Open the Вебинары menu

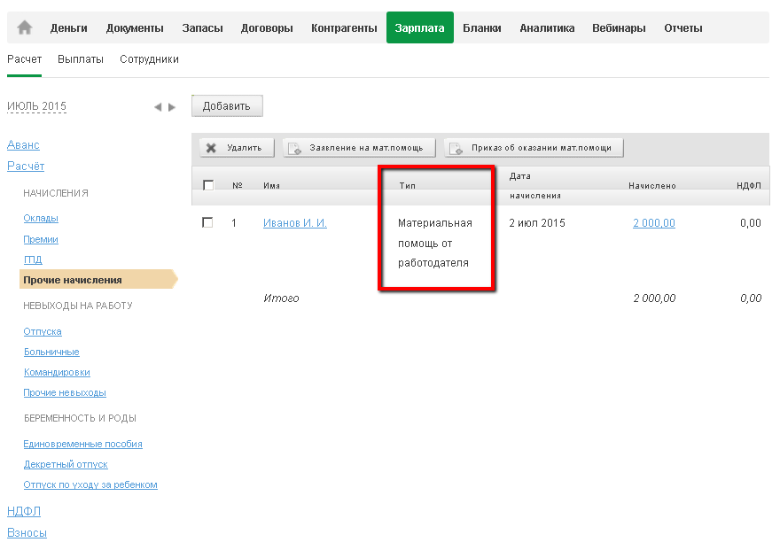click(619, 28)
